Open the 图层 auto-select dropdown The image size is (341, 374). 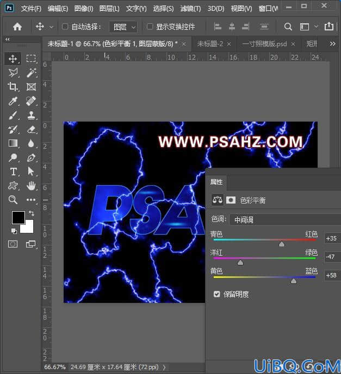tap(123, 27)
